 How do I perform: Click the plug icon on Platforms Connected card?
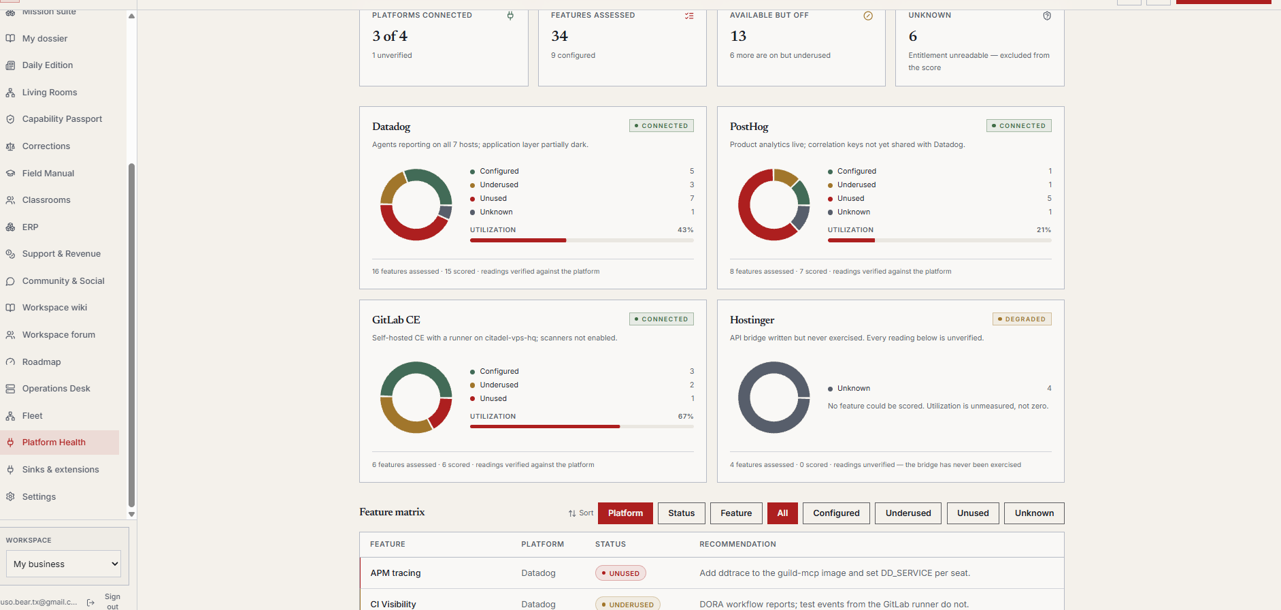coord(510,16)
